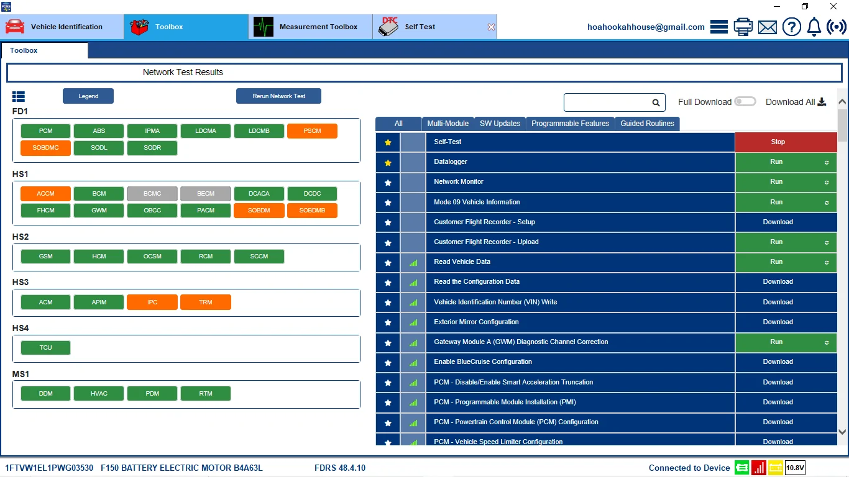Select the Programmable Features tab
Screen dimensions: 849x477
pyautogui.click(x=570, y=124)
